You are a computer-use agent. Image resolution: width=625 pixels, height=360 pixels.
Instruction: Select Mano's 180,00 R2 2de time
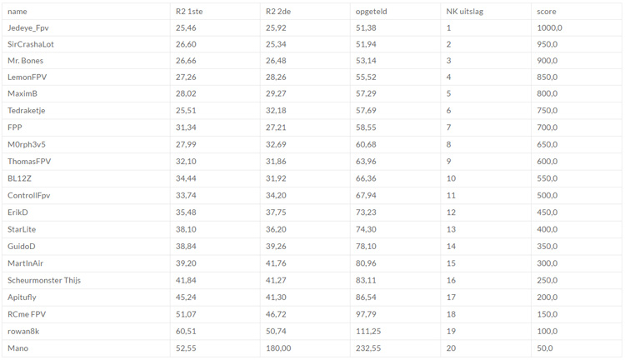(x=278, y=348)
